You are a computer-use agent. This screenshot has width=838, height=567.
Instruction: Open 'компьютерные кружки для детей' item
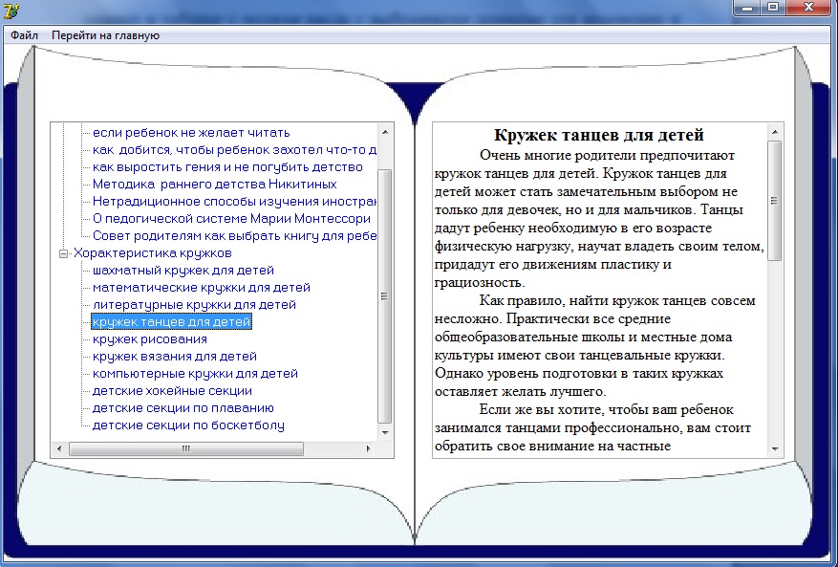195,373
